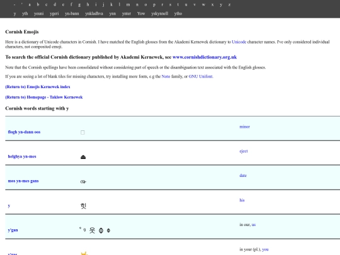Jump to the 'y' anchor in the second nav row
340x255 pixels.
click(14, 14)
